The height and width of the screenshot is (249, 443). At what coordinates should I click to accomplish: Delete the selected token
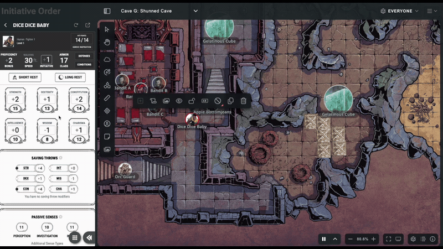tap(243, 101)
